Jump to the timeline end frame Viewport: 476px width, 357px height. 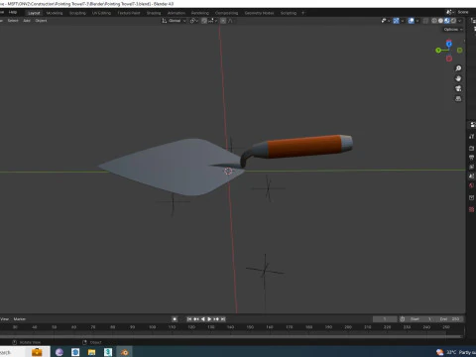point(223,319)
